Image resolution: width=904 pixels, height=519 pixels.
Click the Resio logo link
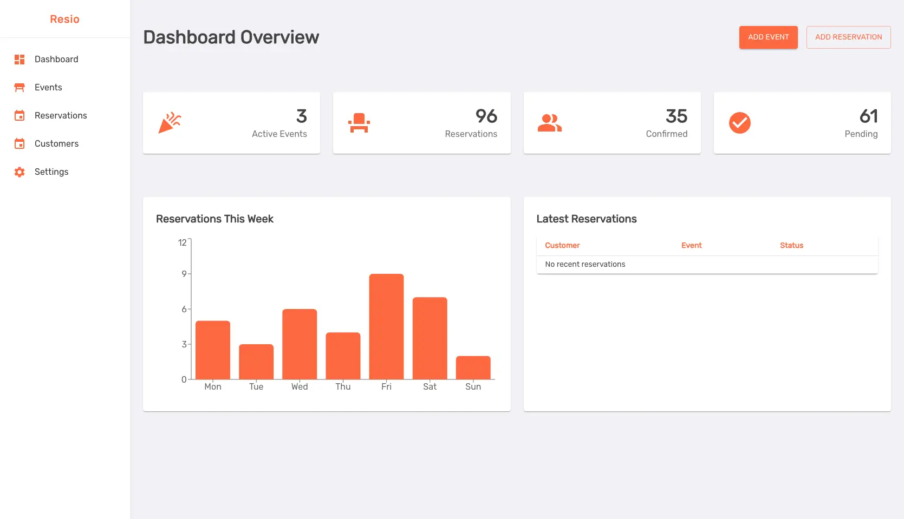[64, 19]
